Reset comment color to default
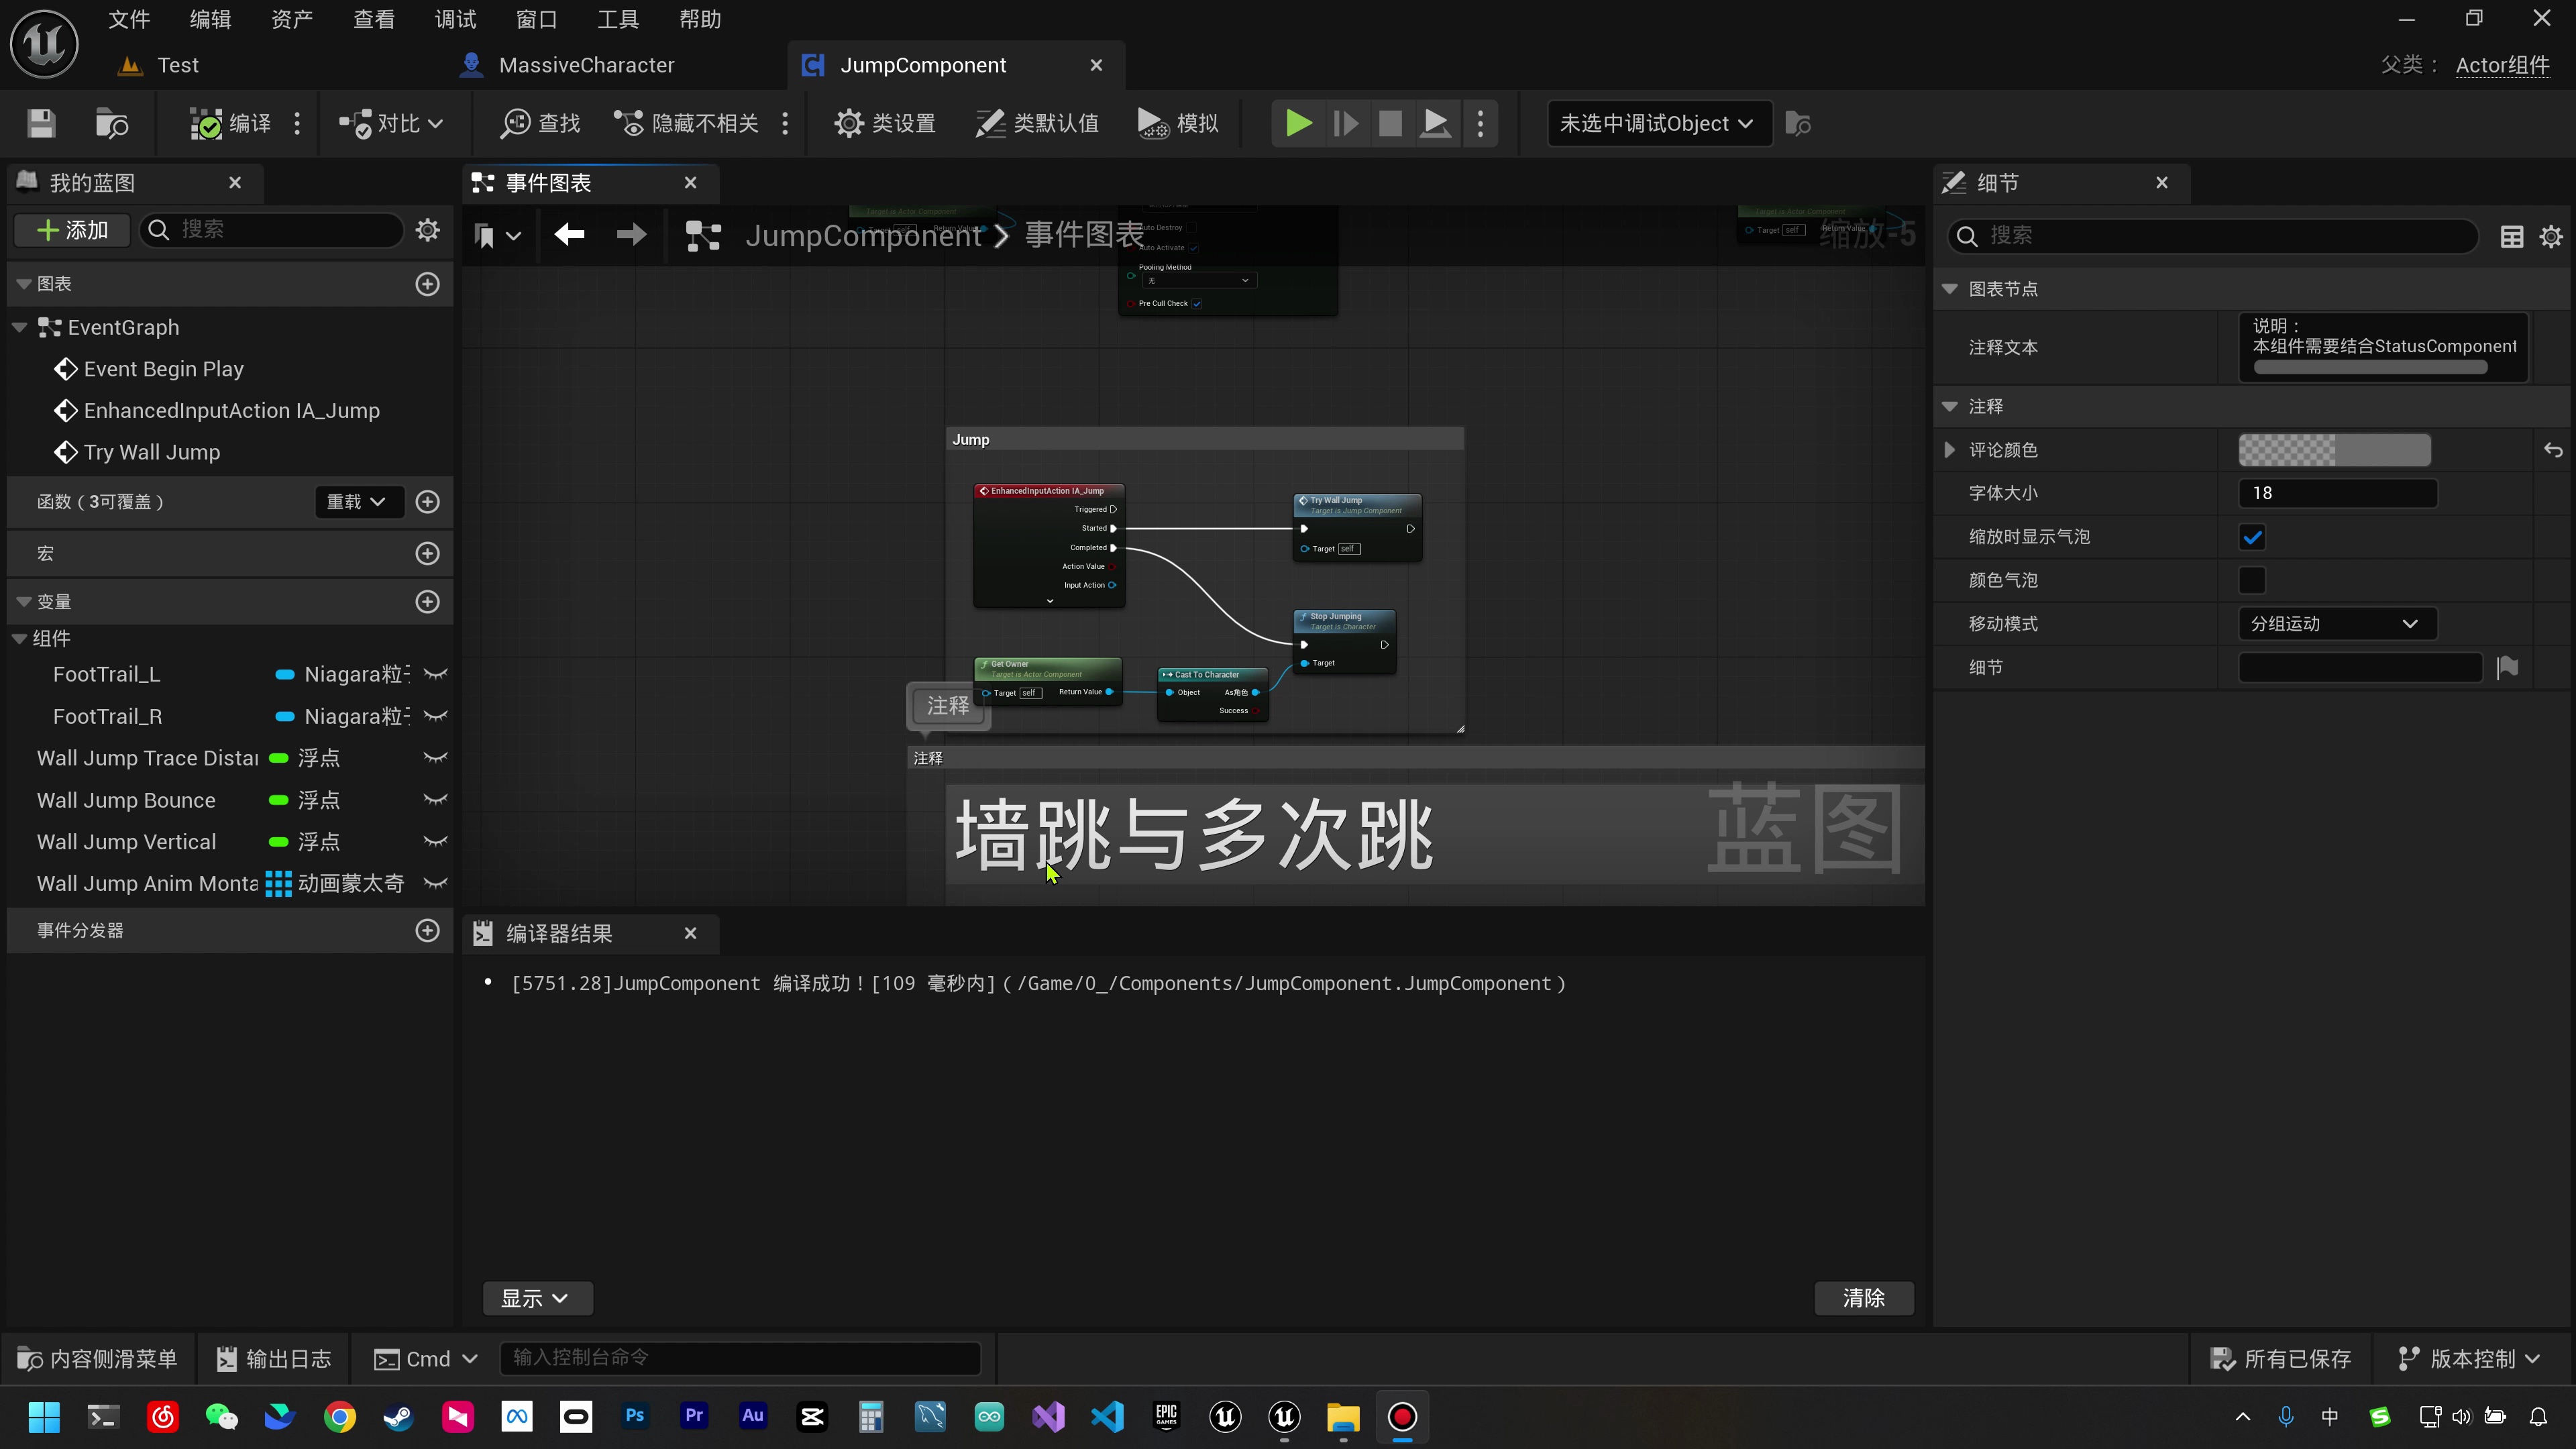 (2553, 450)
